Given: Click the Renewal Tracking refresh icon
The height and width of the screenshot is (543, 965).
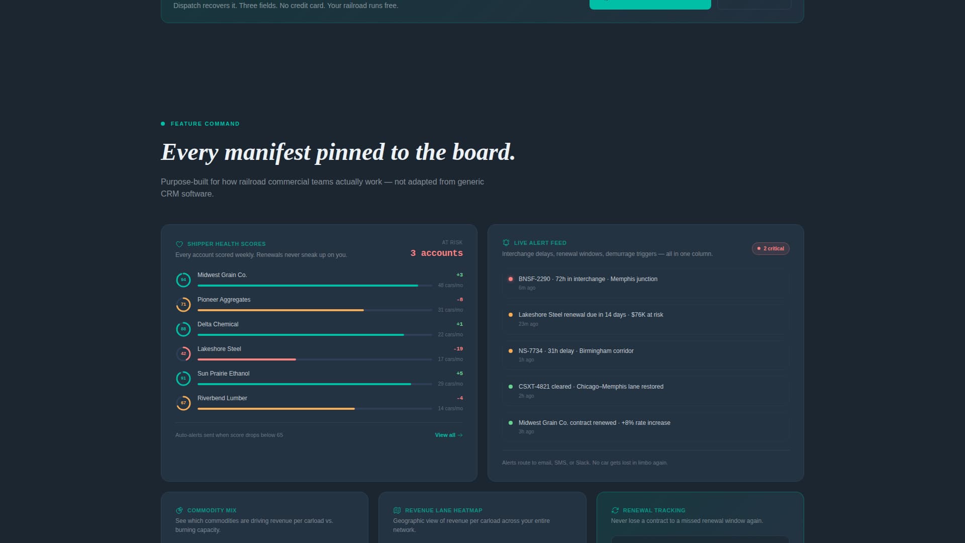Looking at the screenshot, I should [615, 510].
